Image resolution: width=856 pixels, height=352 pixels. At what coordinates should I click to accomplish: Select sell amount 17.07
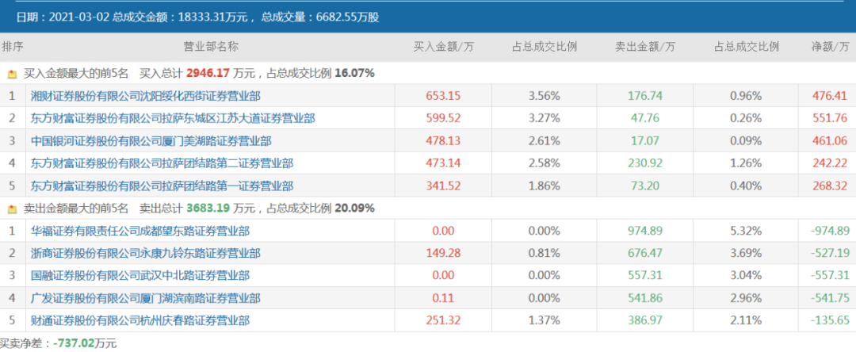[x=645, y=141]
